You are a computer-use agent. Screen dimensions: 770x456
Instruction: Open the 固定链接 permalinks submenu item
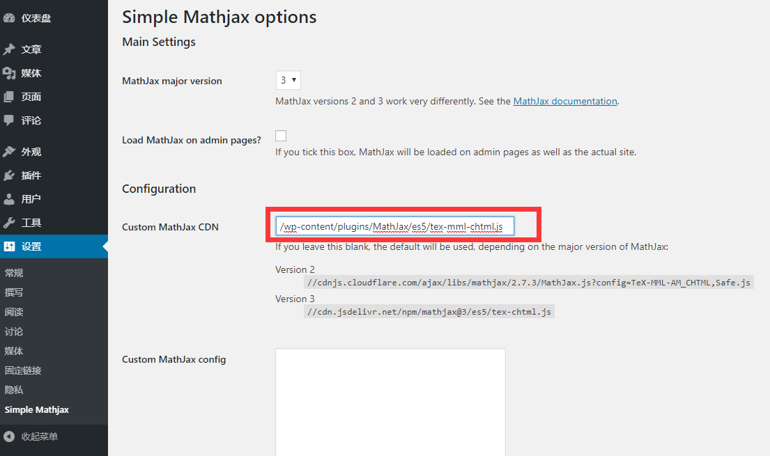click(23, 370)
